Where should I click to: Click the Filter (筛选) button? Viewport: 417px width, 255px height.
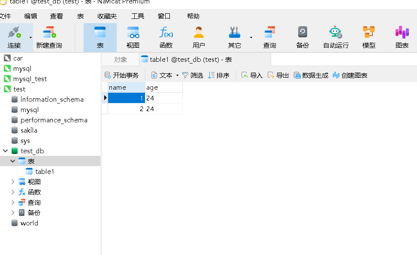(193, 75)
